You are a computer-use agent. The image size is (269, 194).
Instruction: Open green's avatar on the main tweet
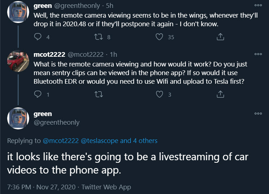pos(18,118)
